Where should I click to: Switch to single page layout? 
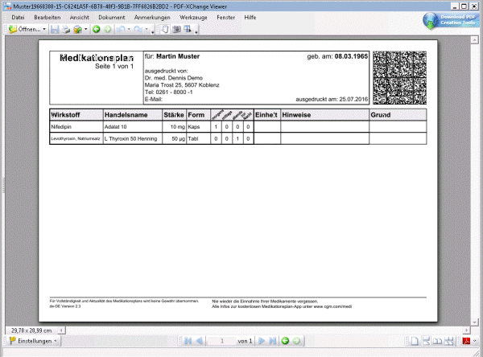click(x=415, y=341)
